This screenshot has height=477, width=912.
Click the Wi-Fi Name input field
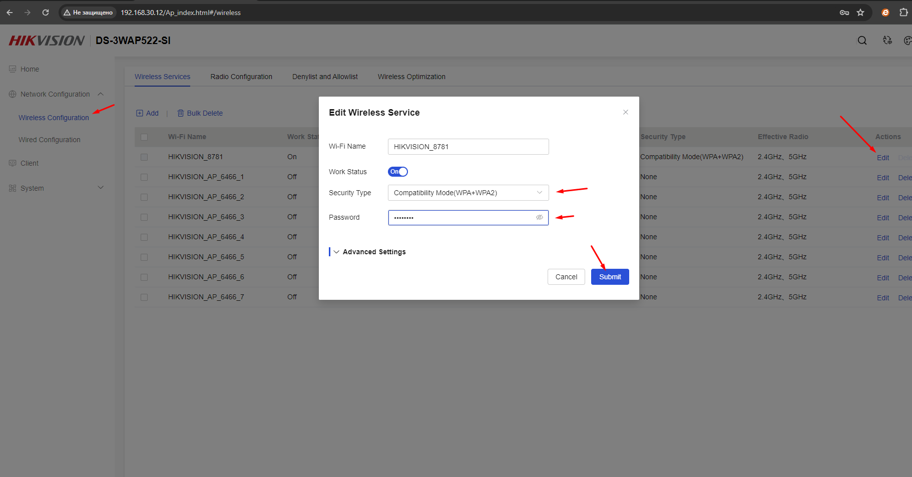click(x=468, y=147)
